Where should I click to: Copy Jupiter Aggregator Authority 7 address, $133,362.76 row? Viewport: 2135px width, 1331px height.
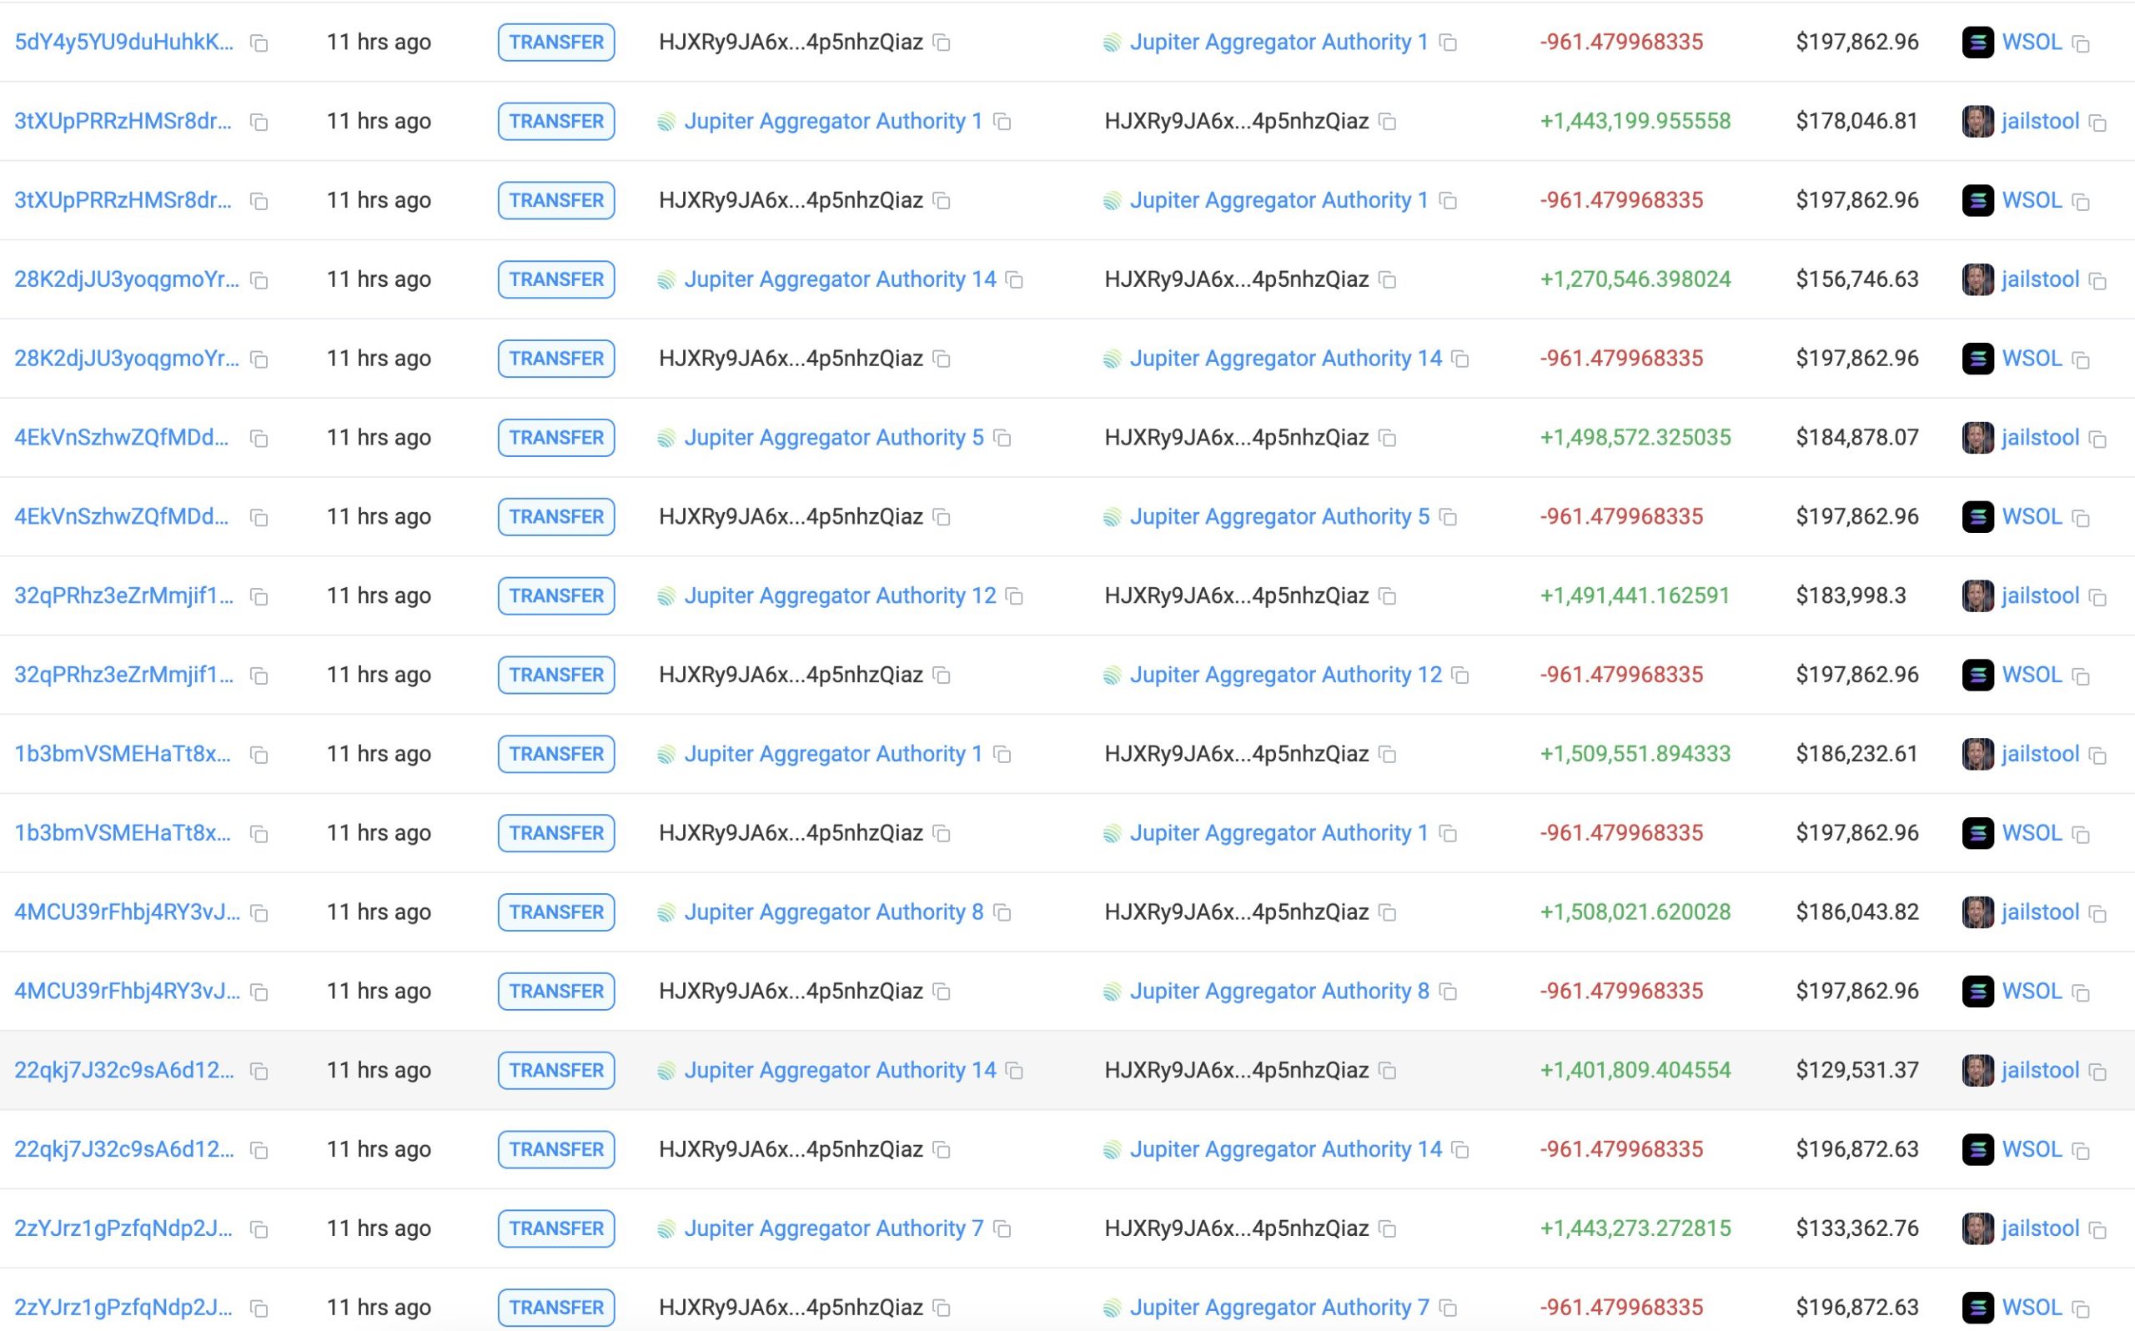click(x=1002, y=1229)
